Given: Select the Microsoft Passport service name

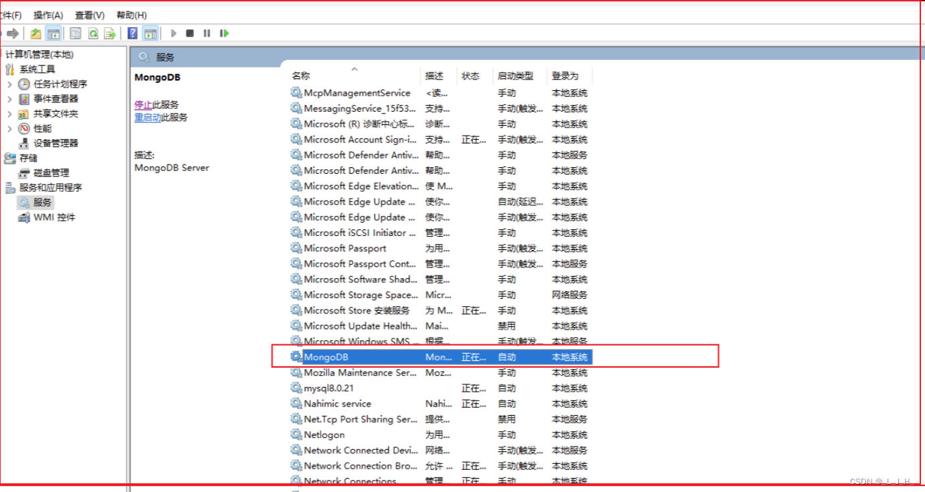Looking at the screenshot, I should point(345,248).
